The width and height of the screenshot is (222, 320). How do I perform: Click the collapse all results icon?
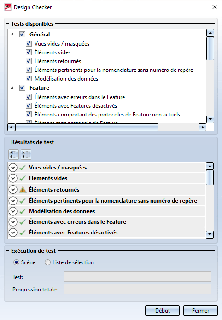pos(26,154)
